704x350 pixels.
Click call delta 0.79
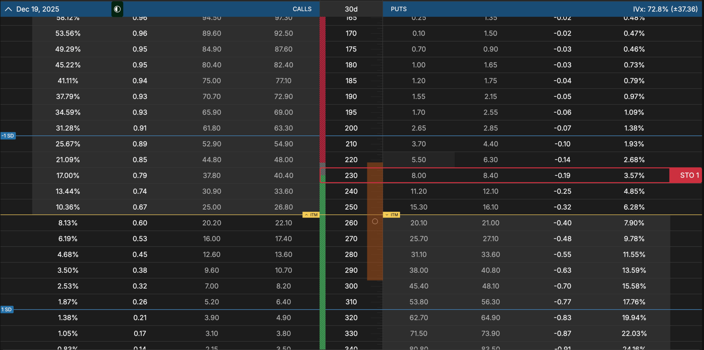point(140,176)
